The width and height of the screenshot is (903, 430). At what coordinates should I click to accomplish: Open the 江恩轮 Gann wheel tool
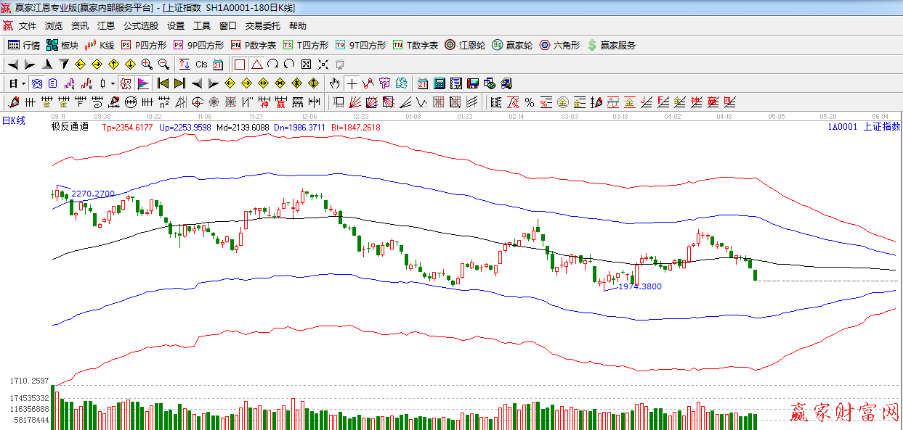point(465,45)
